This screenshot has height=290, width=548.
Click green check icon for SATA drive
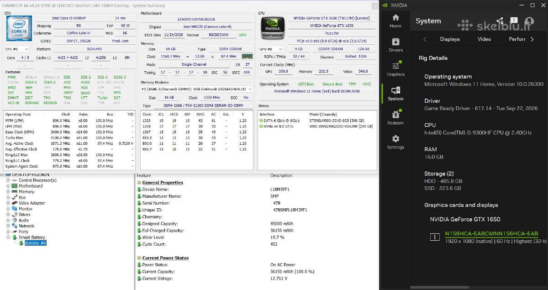[x=261, y=121]
